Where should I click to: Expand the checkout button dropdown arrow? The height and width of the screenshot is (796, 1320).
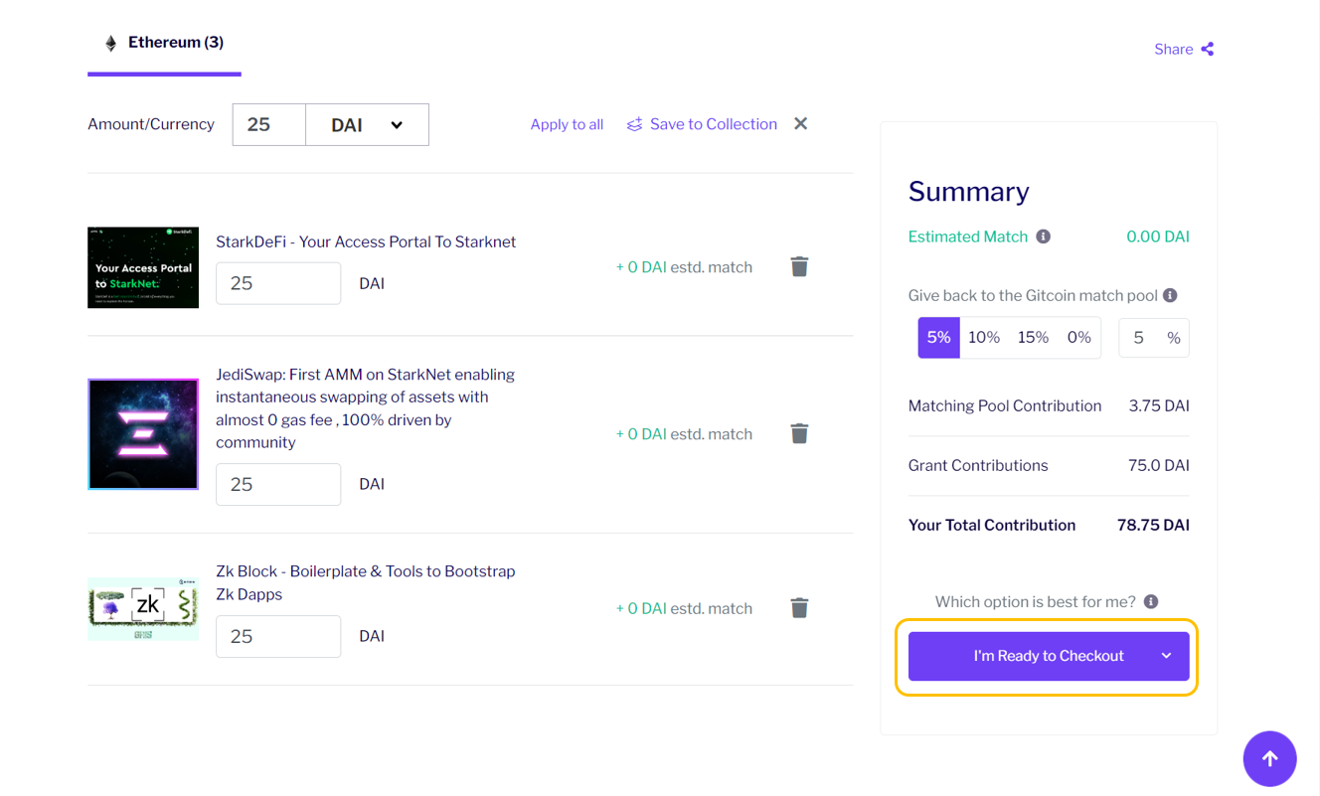[x=1166, y=656]
